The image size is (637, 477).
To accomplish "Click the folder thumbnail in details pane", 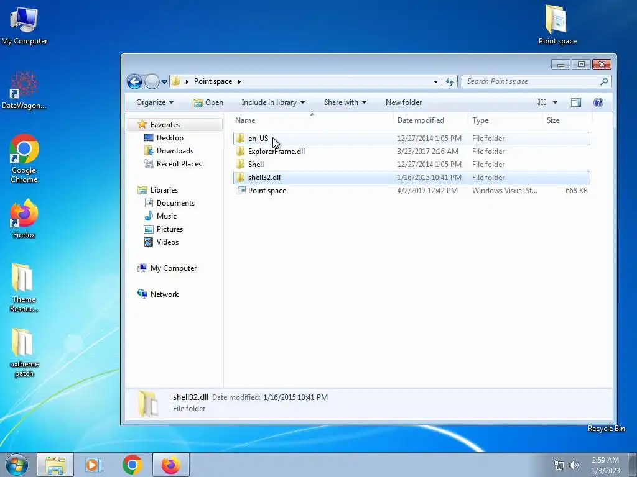I will click(x=148, y=404).
